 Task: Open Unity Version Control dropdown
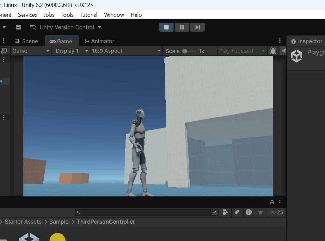tap(66, 27)
